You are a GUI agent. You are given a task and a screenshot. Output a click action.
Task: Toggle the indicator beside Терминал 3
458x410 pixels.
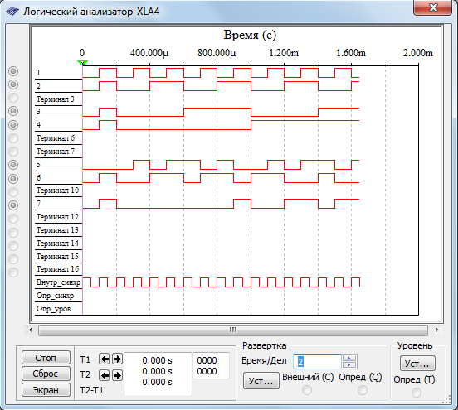pos(13,98)
